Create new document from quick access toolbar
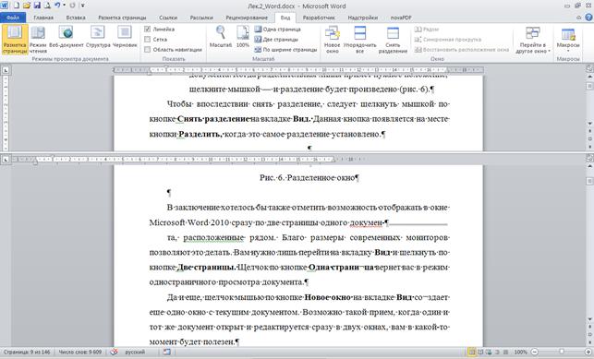 [x=17, y=6]
